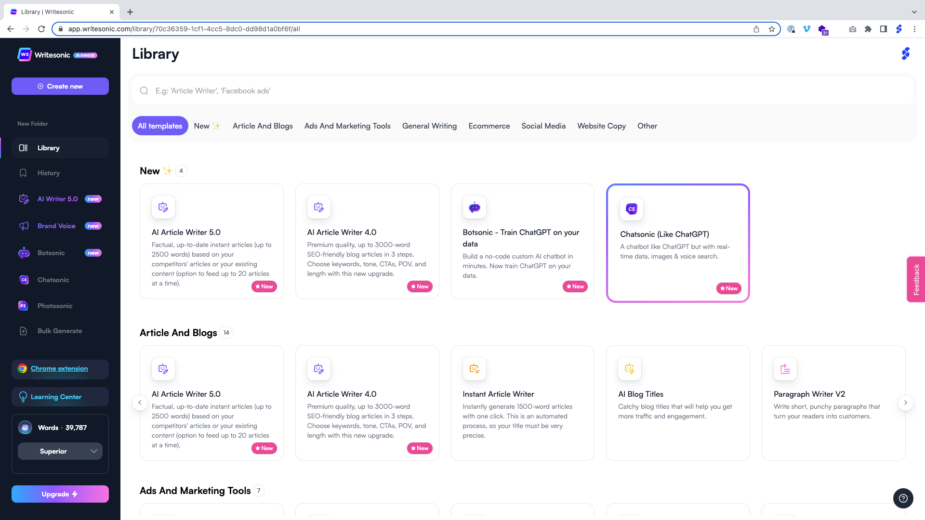
Task: Click the Upgrade button at bottom
Action: (60, 494)
